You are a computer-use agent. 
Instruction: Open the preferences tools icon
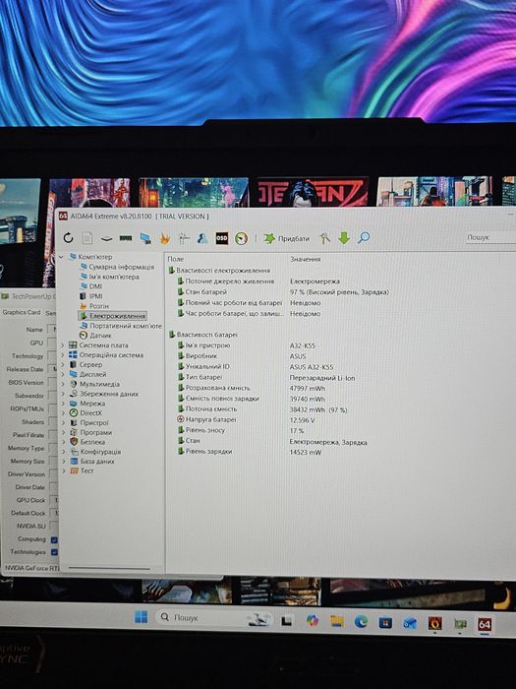(x=324, y=238)
